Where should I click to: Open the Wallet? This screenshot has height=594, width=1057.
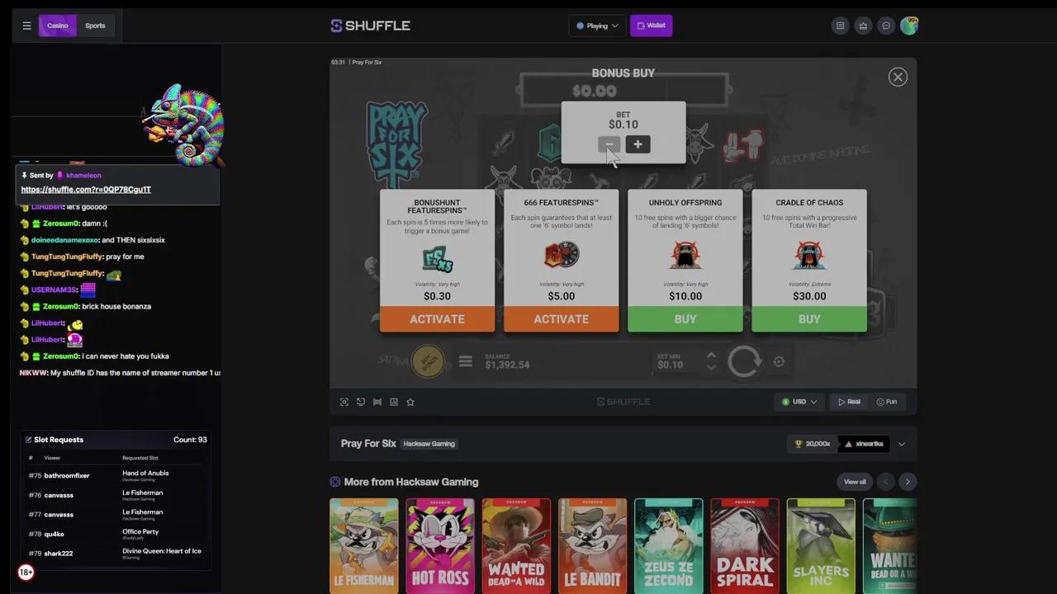tap(651, 26)
